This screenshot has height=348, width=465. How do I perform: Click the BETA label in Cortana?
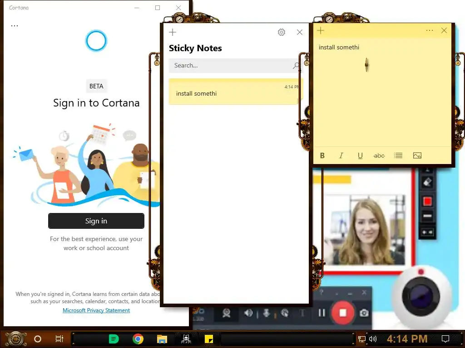96,86
